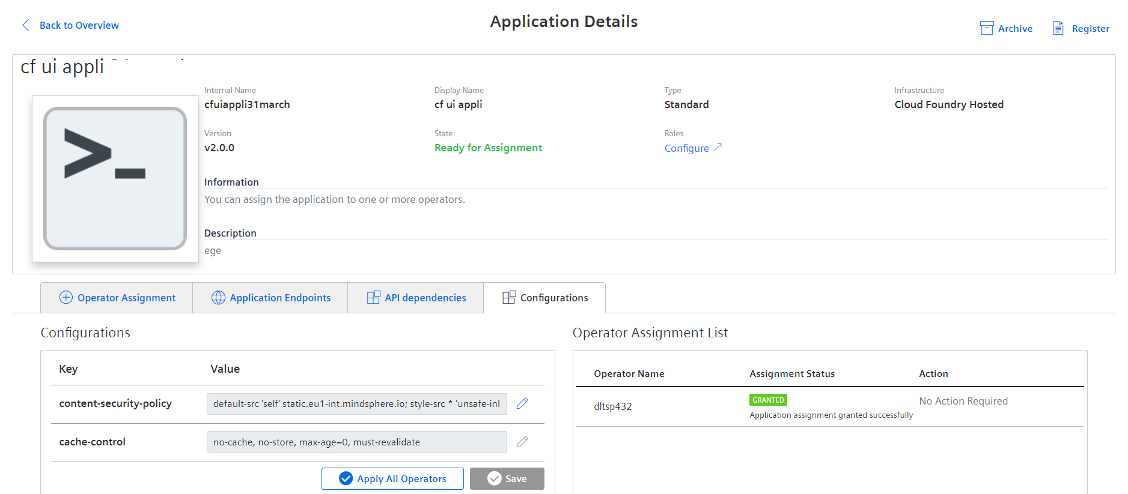Click the grid icon on API dependencies

pyautogui.click(x=373, y=298)
